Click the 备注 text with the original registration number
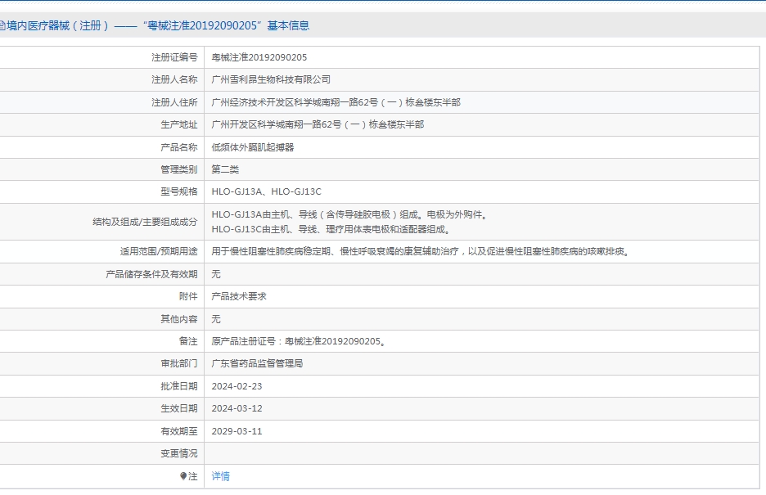 pyautogui.click(x=298, y=341)
